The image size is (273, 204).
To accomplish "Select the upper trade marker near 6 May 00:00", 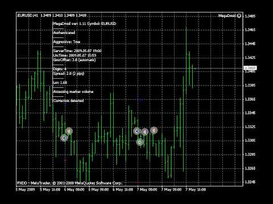I will point(69,131).
